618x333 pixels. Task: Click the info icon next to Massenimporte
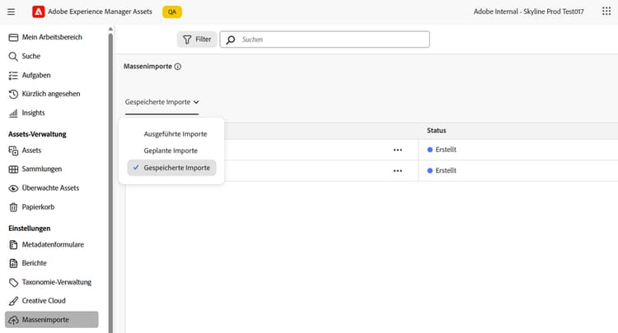(x=178, y=67)
